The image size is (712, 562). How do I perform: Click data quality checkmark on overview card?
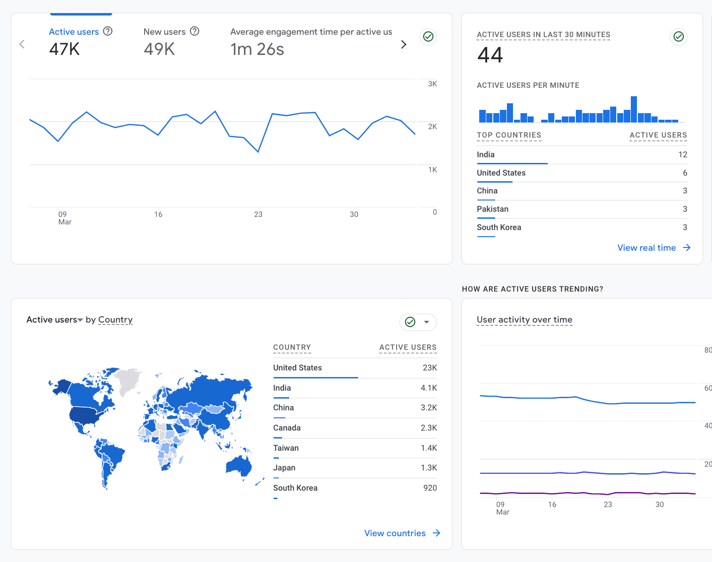point(428,37)
